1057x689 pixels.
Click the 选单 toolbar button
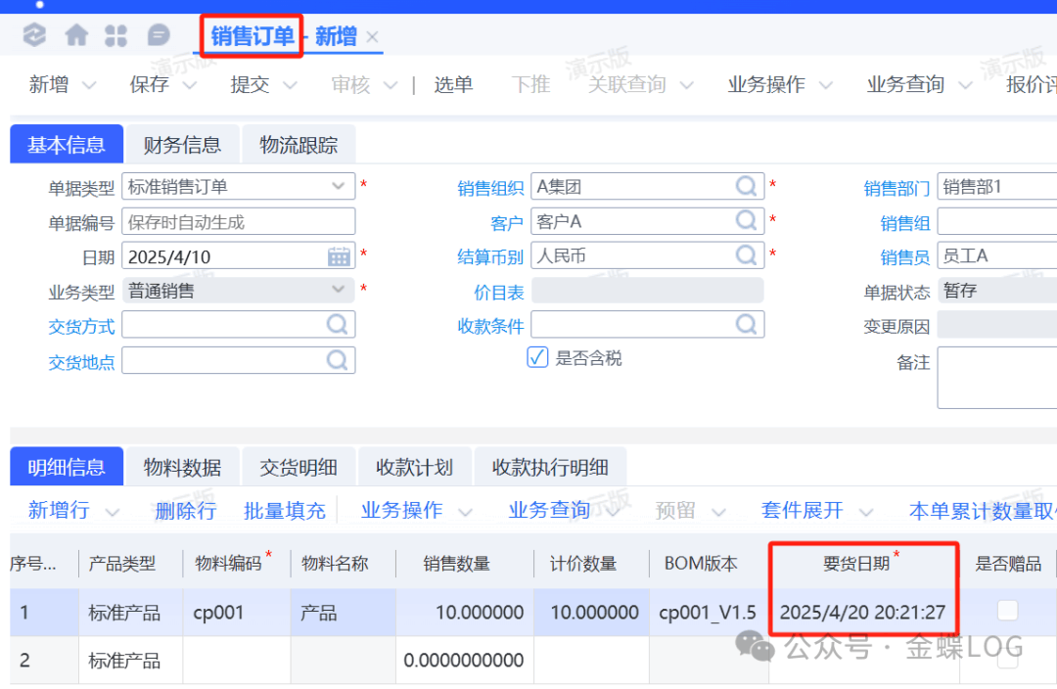tap(453, 85)
